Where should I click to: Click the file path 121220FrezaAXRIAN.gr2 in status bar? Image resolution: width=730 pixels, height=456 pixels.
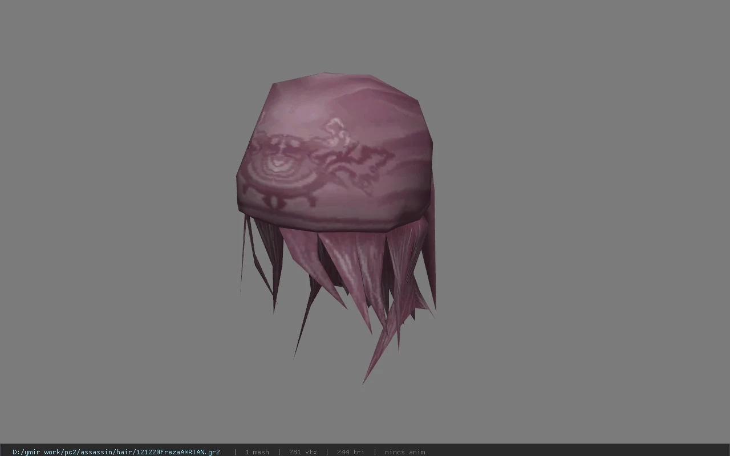click(x=116, y=452)
